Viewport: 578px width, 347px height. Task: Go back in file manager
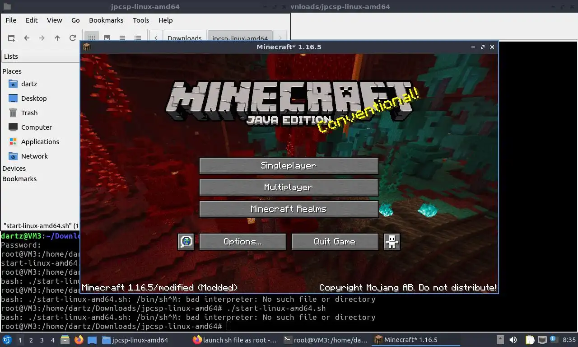click(x=27, y=38)
